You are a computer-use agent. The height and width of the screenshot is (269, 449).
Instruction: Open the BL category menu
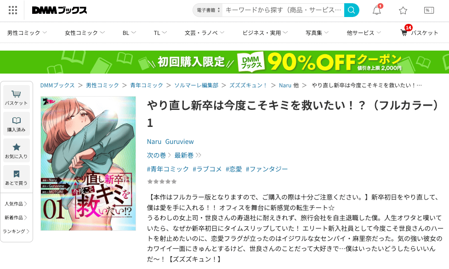click(x=129, y=33)
